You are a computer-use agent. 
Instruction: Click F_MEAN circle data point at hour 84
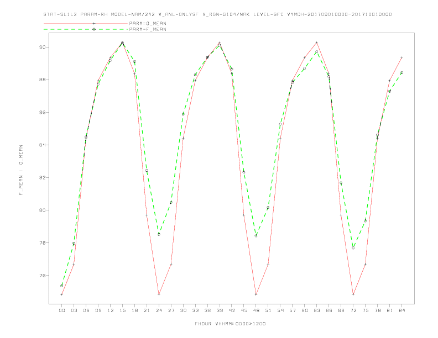pos(401,72)
